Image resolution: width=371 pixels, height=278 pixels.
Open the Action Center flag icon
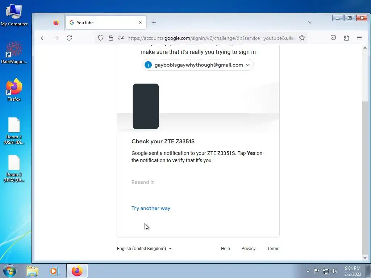pyautogui.click(x=317, y=271)
